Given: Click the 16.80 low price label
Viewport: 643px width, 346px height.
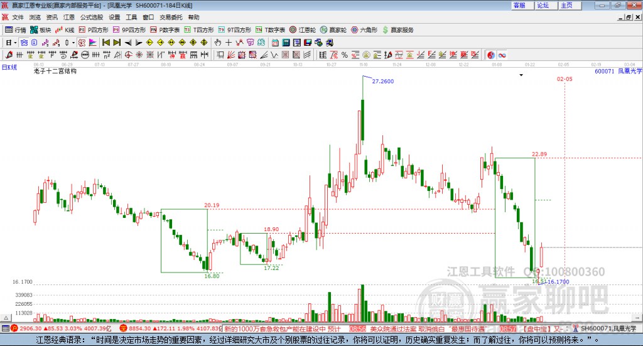Looking at the screenshot, I should click(x=212, y=276).
